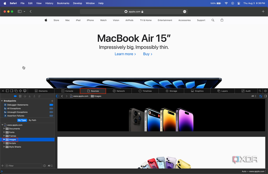Click the sidebar Filter input field
Image resolution: width=268 pixels, height=174 pixels.
click(23, 166)
